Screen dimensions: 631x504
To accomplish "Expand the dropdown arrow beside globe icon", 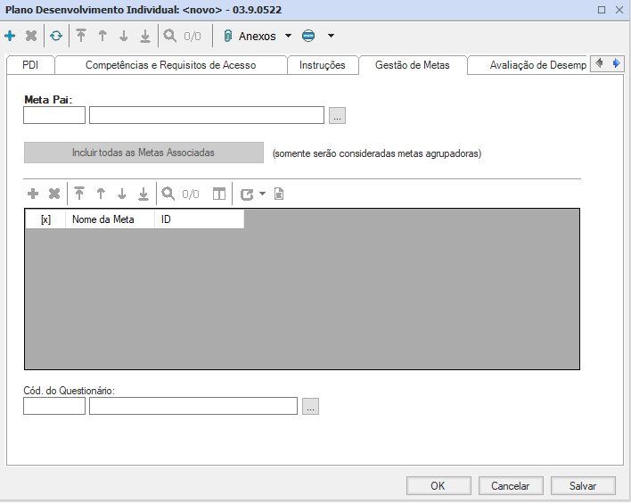I will [331, 37].
